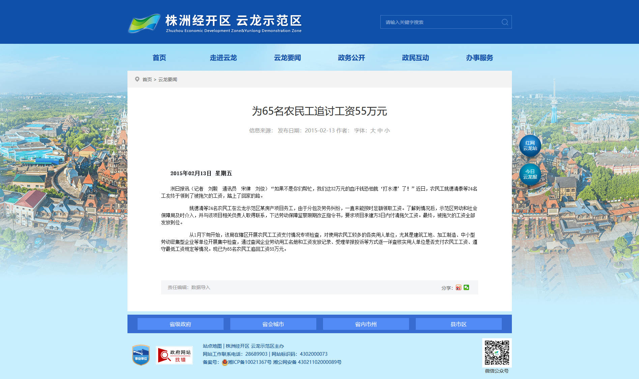
Task: Open the 红网云龙站 round badge
Action: pyautogui.click(x=530, y=146)
